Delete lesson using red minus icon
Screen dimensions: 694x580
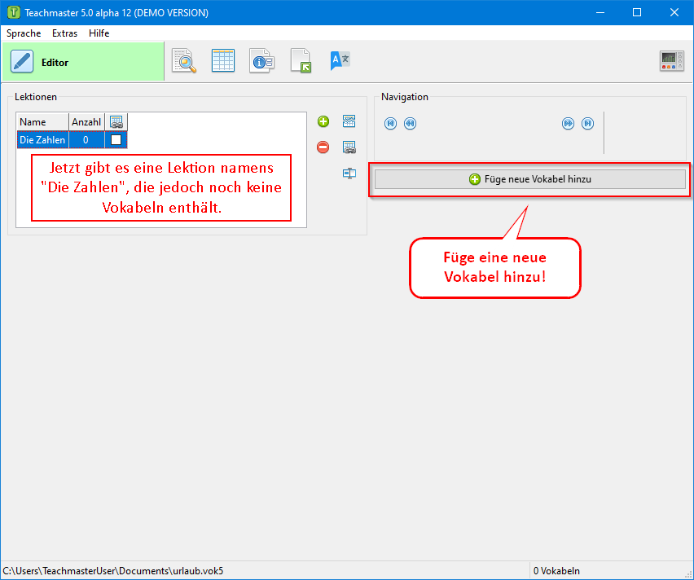click(x=323, y=147)
